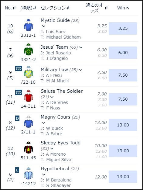Screen dimensions: 143x190
Task: Expand Mystic Guide details chevron
Action: click(x=44, y=26)
